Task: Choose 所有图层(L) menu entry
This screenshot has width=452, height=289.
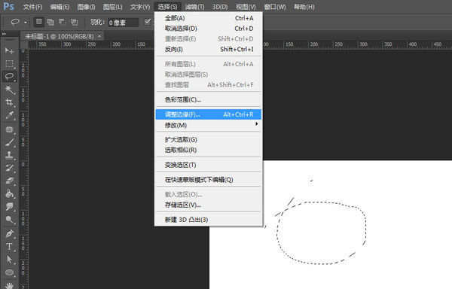Action: click(x=209, y=64)
